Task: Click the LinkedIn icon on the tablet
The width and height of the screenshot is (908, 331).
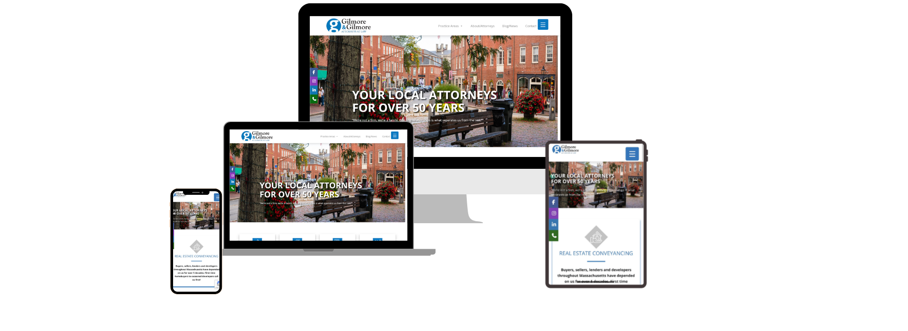Action: (x=553, y=224)
